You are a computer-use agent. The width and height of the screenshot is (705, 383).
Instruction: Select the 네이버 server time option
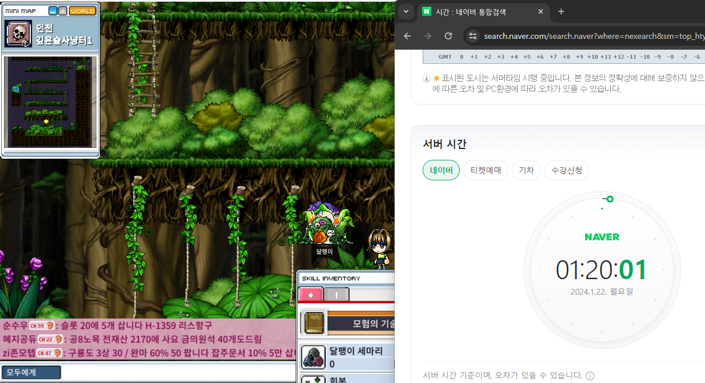[441, 170]
